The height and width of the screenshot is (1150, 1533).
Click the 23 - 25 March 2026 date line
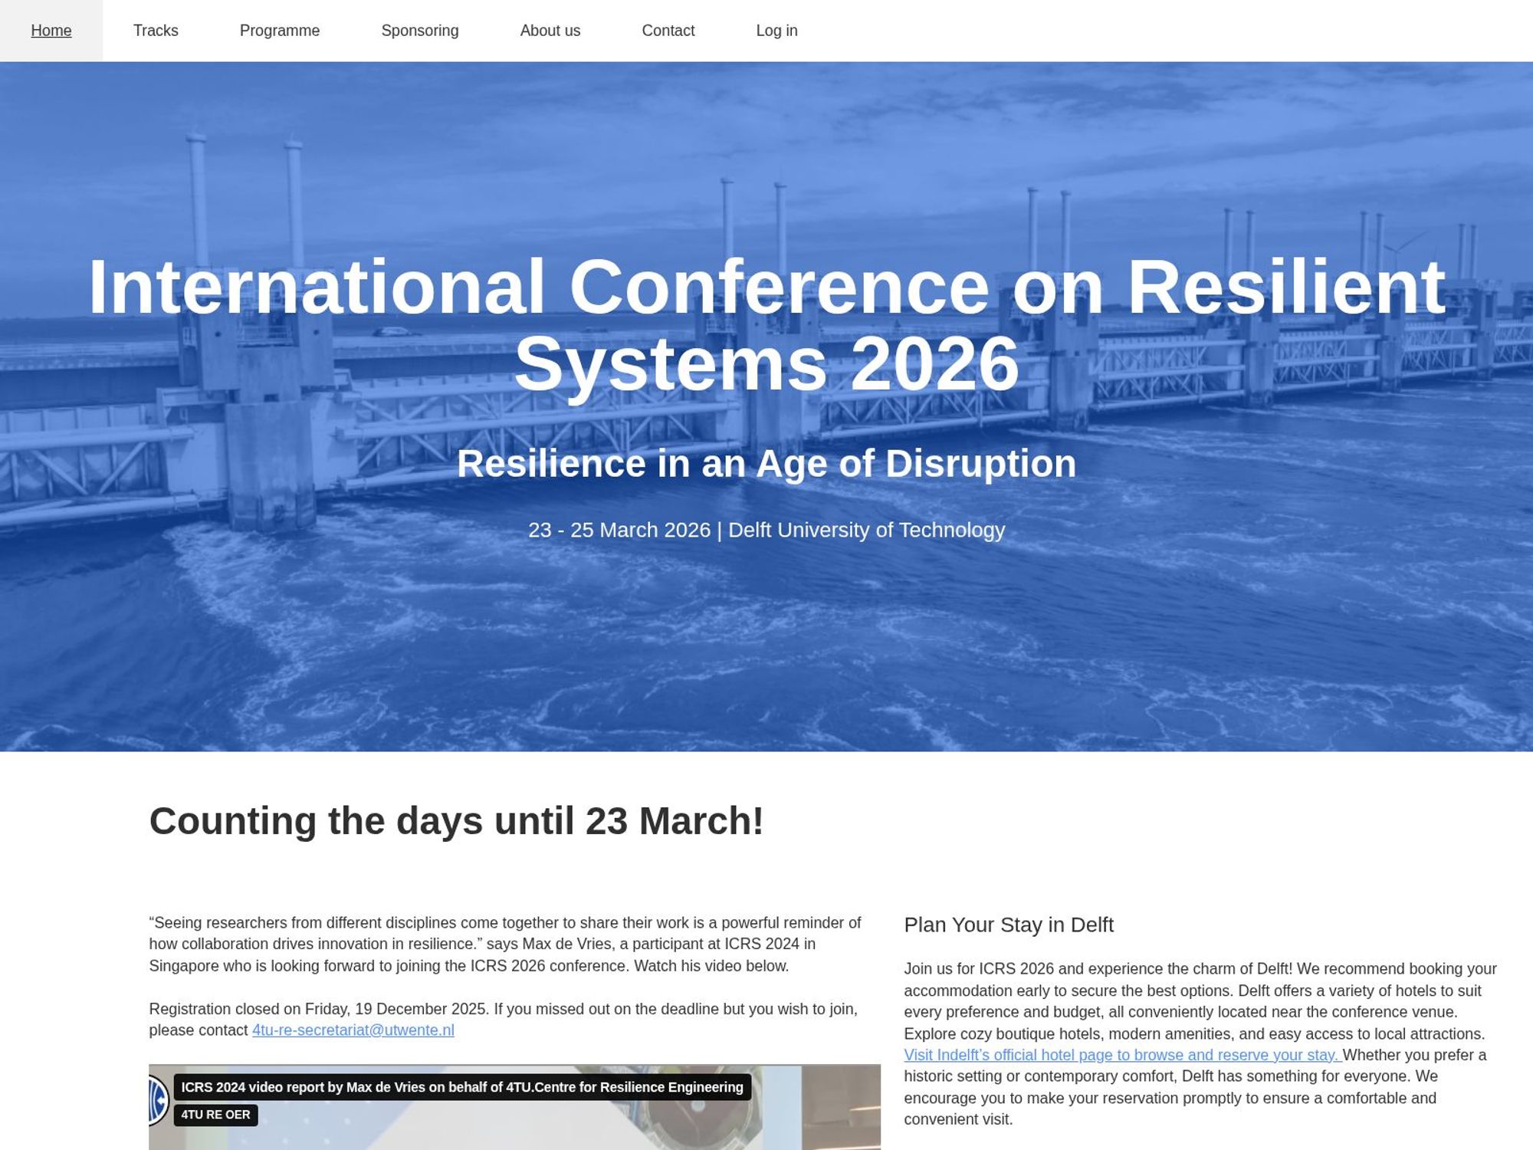click(x=766, y=530)
